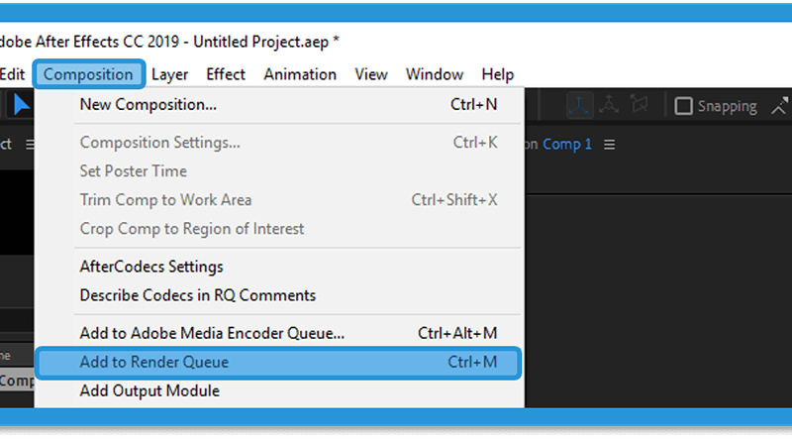Open the Effect menu
This screenshot has width=792, height=439.
[x=226, y=74]
